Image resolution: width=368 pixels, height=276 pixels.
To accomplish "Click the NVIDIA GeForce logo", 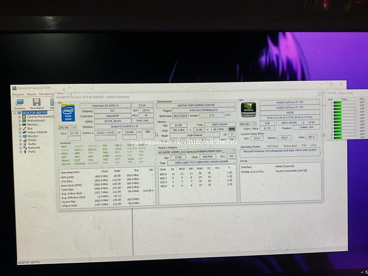I will pos(248,110).
